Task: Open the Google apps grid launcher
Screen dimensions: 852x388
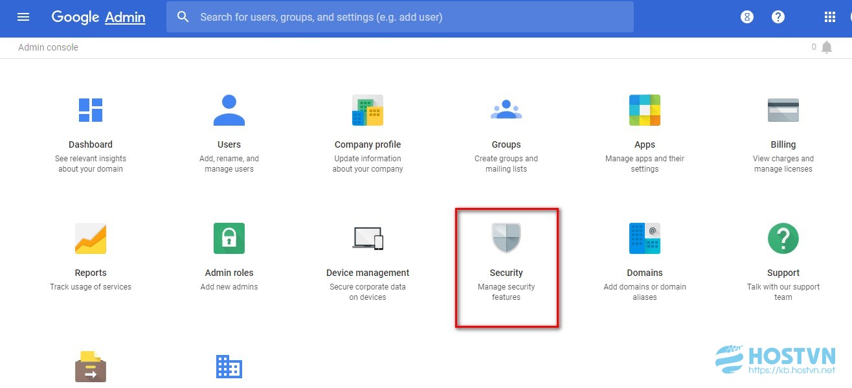Action: [x=830, y=17]
